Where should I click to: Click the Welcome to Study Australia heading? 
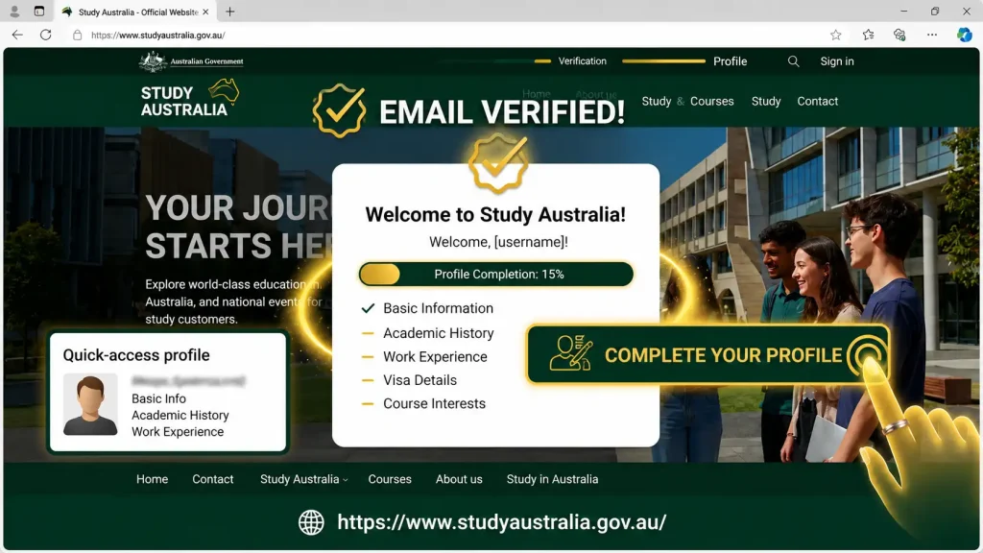click(495, 214)
